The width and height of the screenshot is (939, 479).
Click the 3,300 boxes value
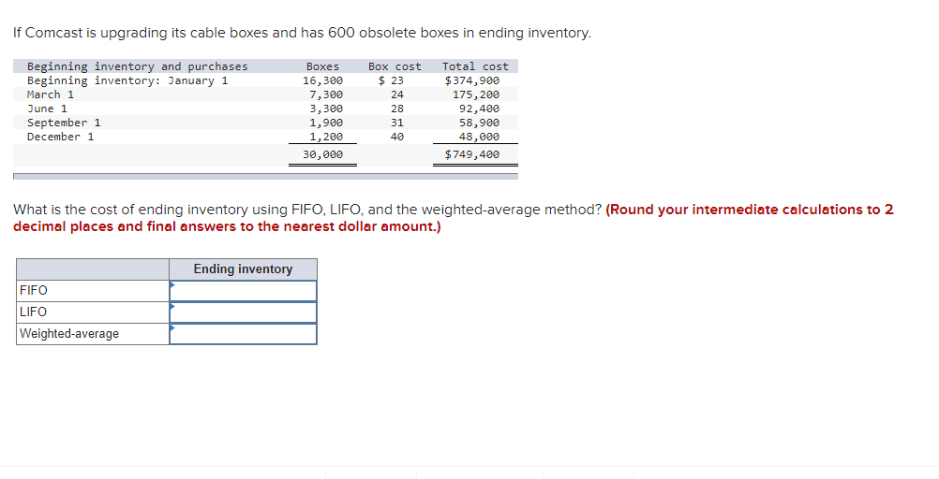pyautogui.click(x=326, y=109)
